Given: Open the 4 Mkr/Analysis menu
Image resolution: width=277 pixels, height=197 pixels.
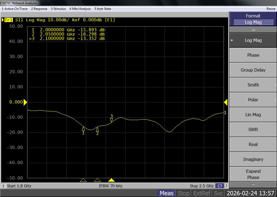Looking at the screenshot, I should pyautogui.click(x=80, y=9).
